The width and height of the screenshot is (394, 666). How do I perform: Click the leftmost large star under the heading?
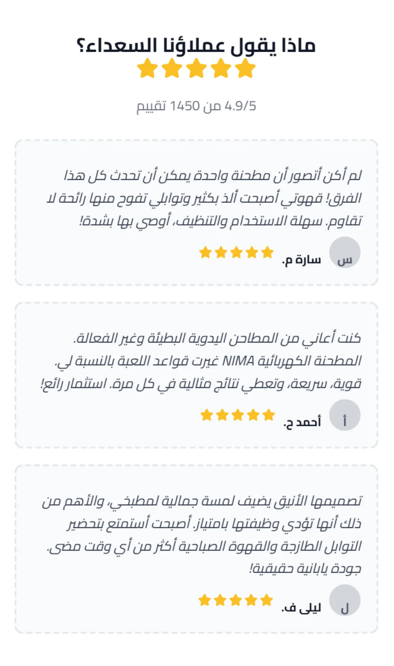[x=147, y=68]
